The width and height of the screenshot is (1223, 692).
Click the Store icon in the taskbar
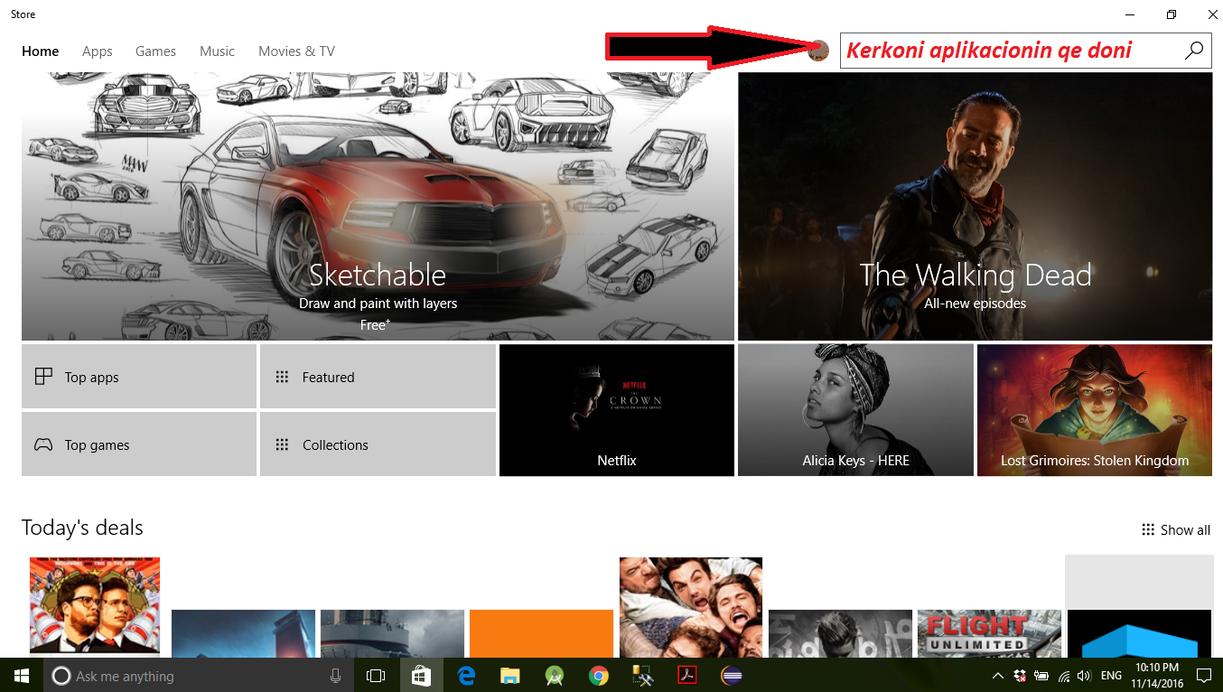click(x=421, y=675)
